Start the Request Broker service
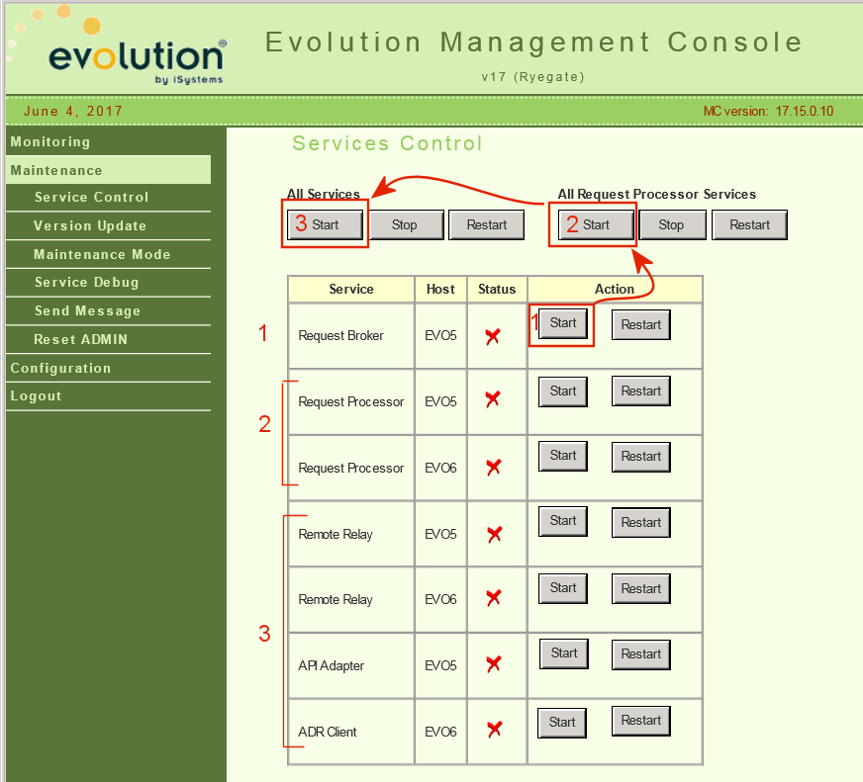 (x=561, y=322)
